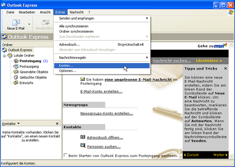Click Gehe zu msn link
235x167 pixels.
click(x=212, y=45)
